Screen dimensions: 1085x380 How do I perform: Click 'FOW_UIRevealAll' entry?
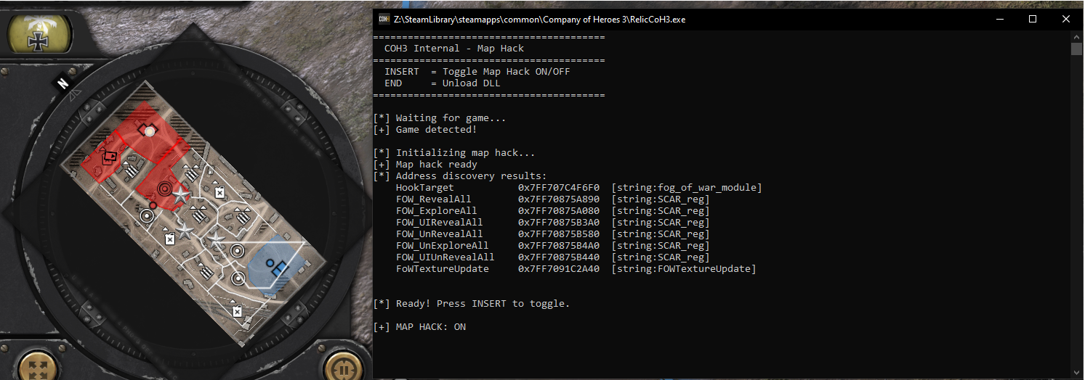[440, 223]
